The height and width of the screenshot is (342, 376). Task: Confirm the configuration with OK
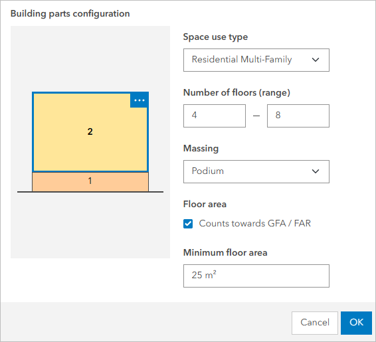(x=356, y=323)
